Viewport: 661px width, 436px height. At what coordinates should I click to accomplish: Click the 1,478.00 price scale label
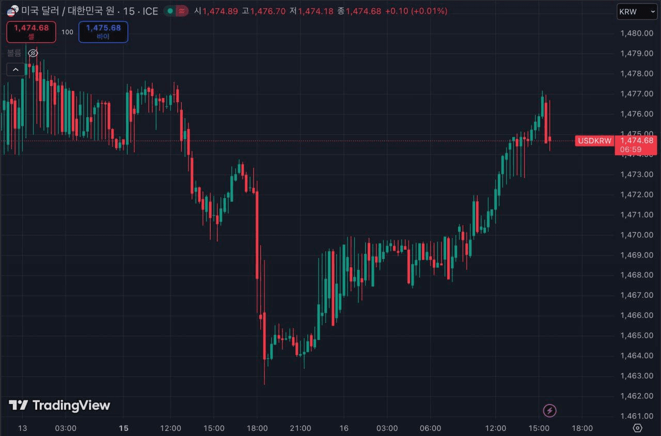point(636,74)
